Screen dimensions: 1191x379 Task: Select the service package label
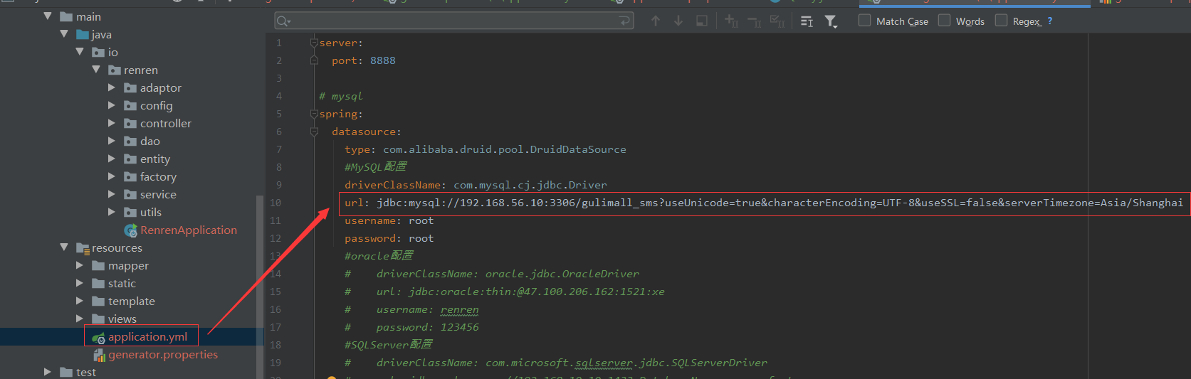(158, 194)
